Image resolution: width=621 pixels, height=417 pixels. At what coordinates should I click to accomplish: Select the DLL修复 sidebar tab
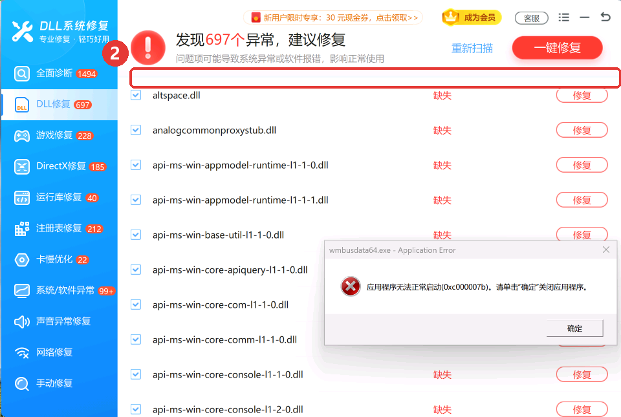[x=60, y=105]
